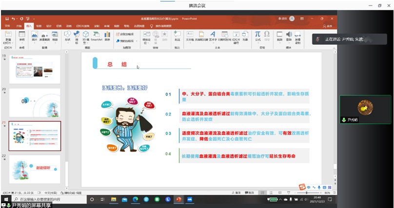Screen dimensions: 394x208
Task: Insert a SmartArt graphic from the ribbon
Action: (96, 36)
